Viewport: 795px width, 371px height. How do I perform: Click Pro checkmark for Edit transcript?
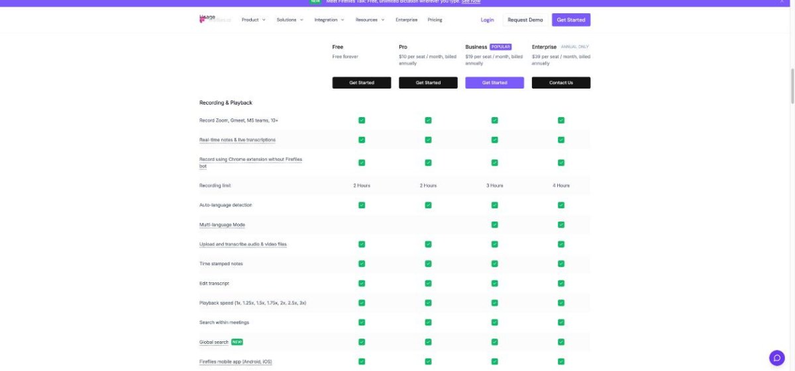point(428,283)
